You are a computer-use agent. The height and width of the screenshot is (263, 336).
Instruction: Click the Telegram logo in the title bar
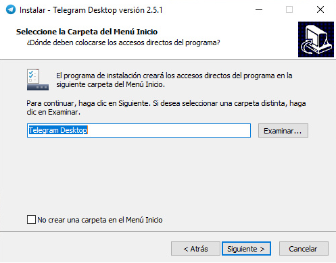coord(11,9)
